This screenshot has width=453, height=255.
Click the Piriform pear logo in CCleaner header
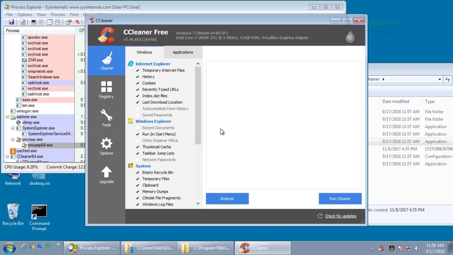350,35
